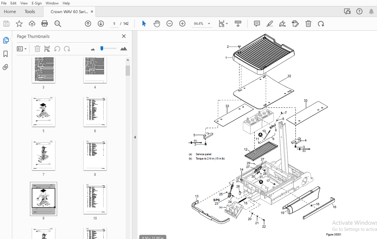This screenshot has width=377, height=239.
Task: Activate the text Selection tool
Action: pos(144,23)
